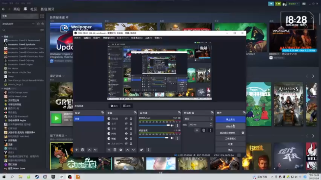This screenshot has width=321, height=180.
Task: Add a transition with plus icon
Action: click(x=197, y=130)
